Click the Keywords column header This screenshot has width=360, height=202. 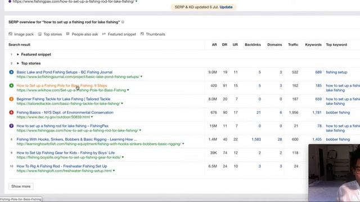313,45
